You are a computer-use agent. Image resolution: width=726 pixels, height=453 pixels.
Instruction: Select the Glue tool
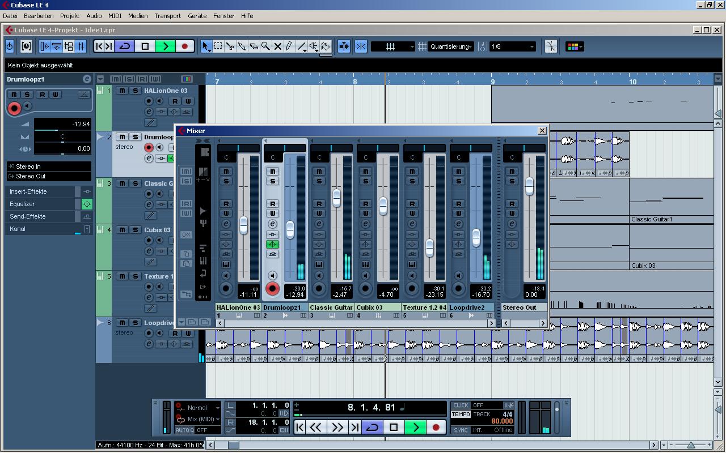(x=242, y=46)
